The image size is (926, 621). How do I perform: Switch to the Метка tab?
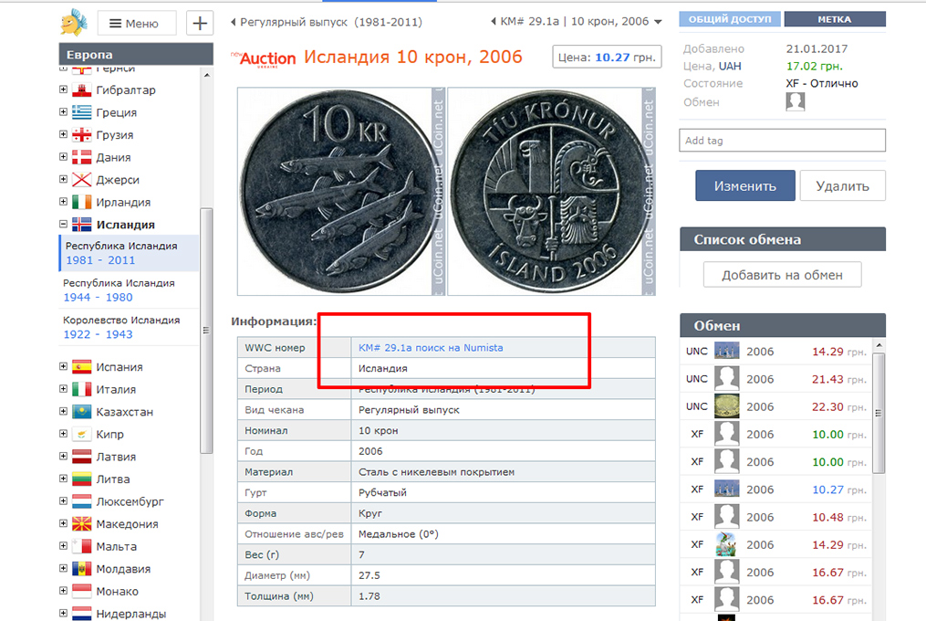click(x=835, y=19)
